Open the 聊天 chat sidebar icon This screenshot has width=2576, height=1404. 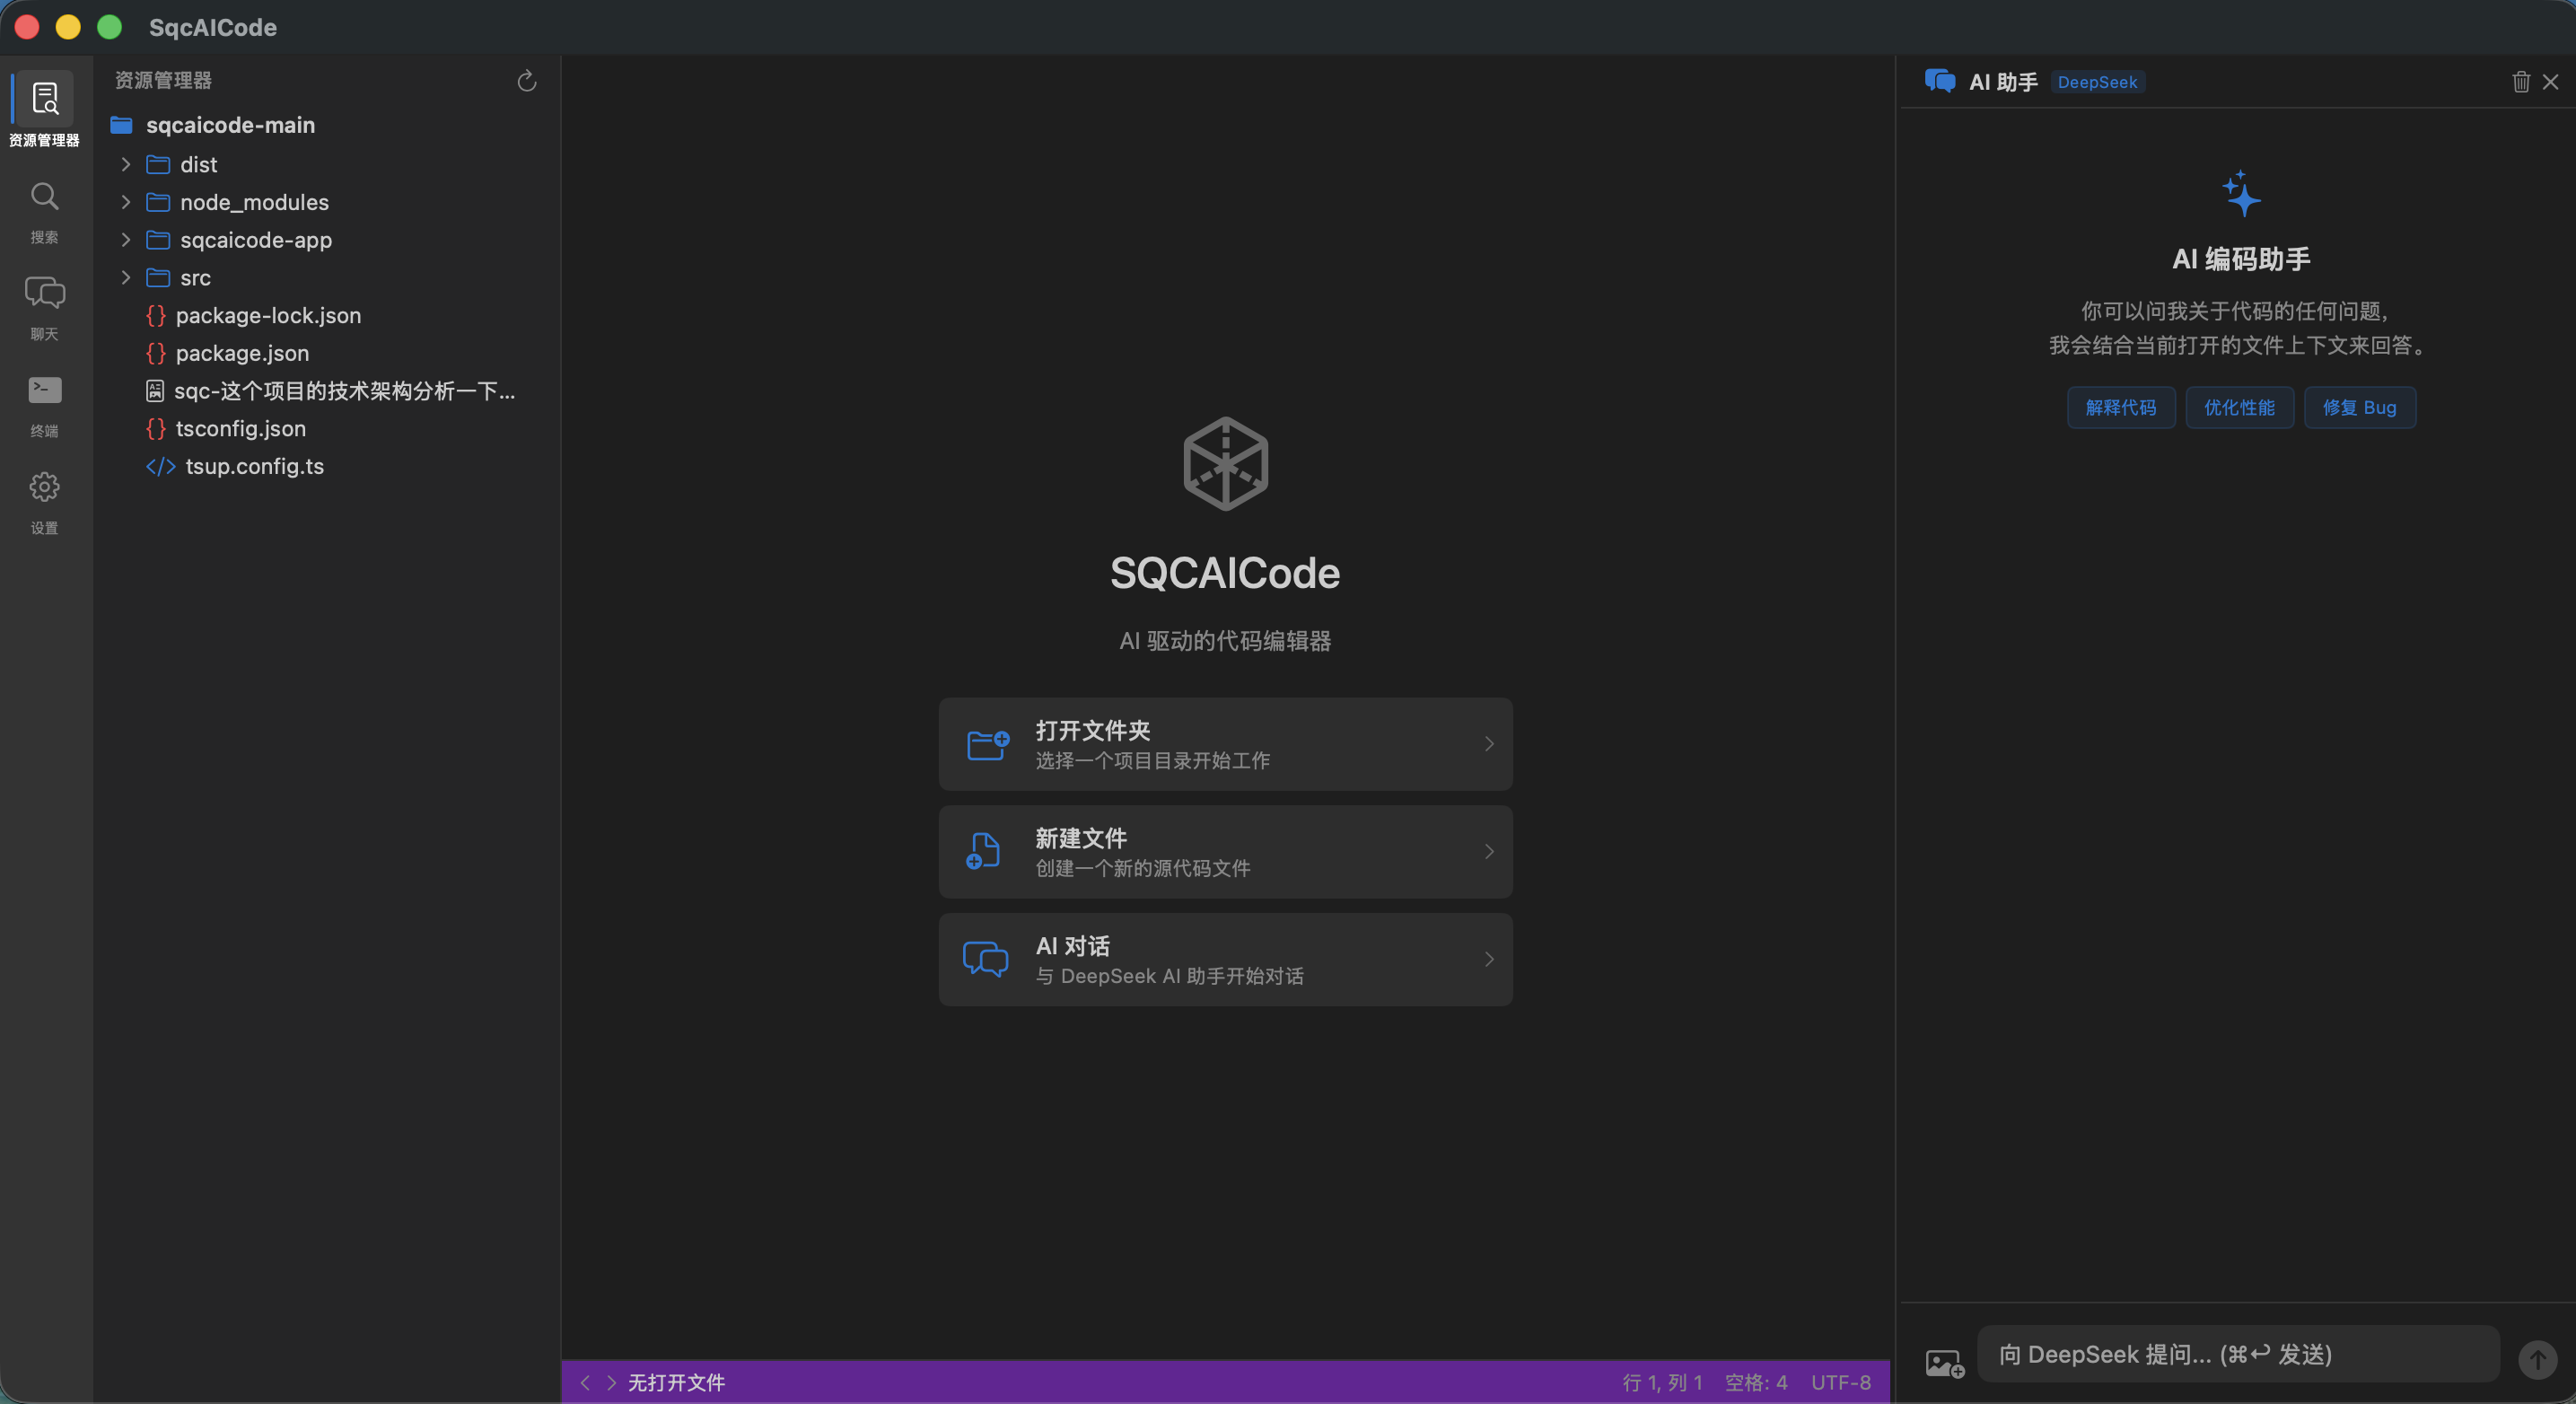[x=45, y=293]
